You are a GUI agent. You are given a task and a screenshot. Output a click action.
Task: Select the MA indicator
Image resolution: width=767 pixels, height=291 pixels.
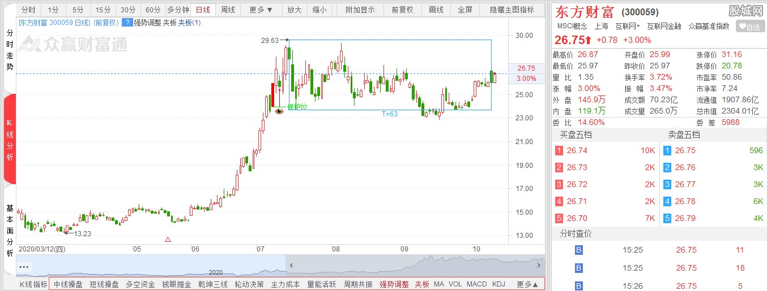(439, 284)
